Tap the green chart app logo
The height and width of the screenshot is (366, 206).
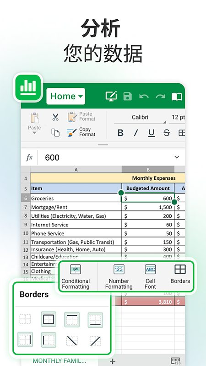click(28, 87)
